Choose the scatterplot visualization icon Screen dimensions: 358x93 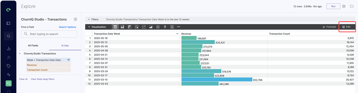(137, 27)
